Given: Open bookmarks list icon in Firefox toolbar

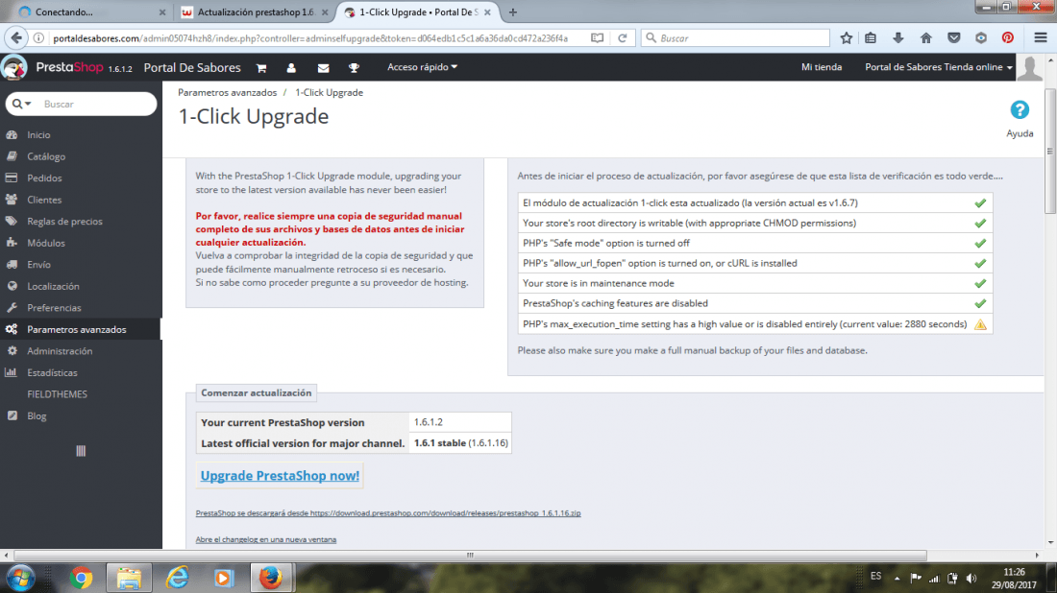Looking at the screenshot, I should click(x=871, y=38).
